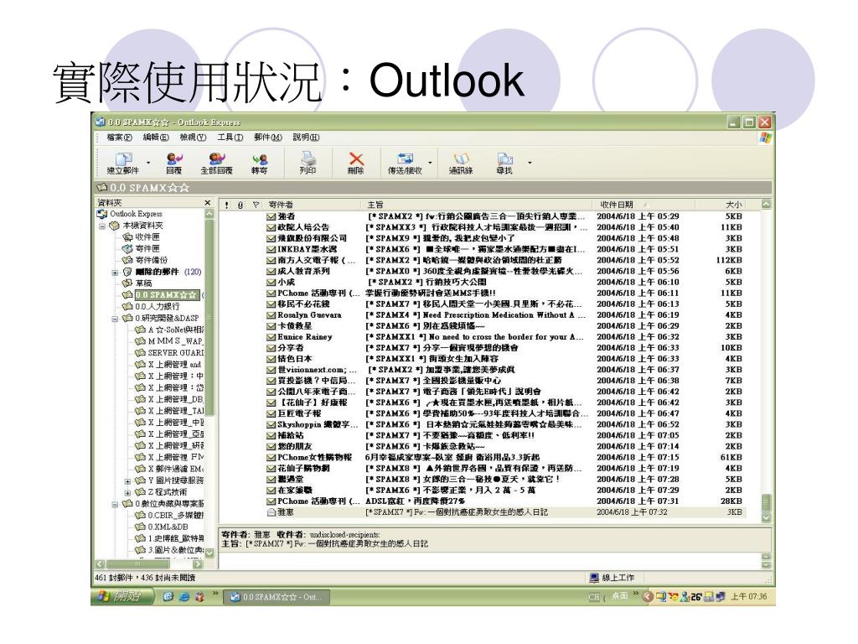Image resolution: width=858 pixels, height=644 pixels.
Task: Close the 資料夾 folder pane with X
Action: click(208, 203)
